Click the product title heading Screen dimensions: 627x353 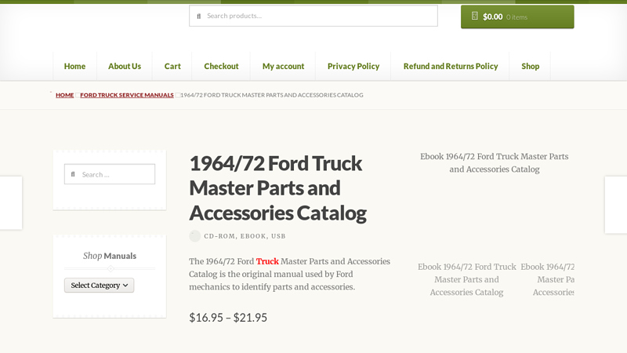(x=278, y=188)
